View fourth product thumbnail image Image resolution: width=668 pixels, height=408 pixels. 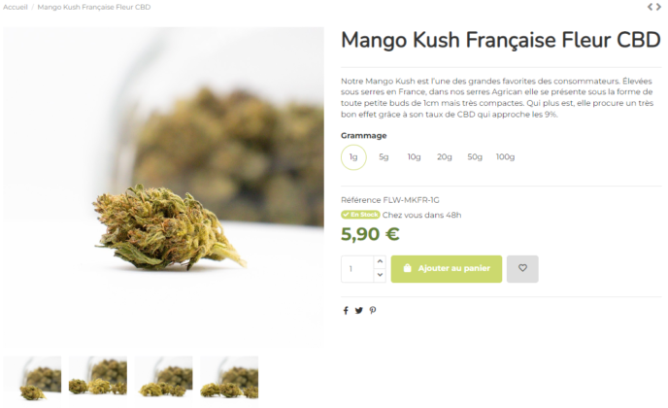click(x=229, y=379)
